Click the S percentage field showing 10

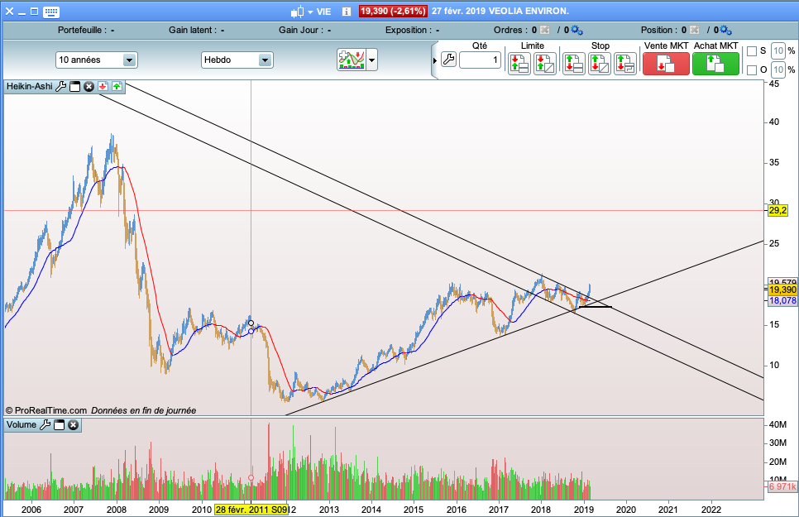(778, 51)
